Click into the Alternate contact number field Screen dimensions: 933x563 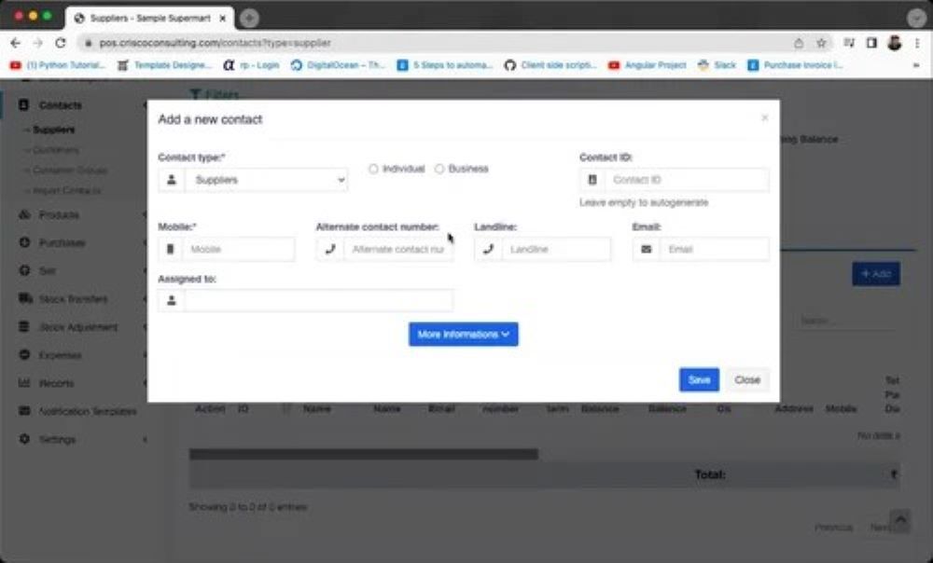[398, 250]
